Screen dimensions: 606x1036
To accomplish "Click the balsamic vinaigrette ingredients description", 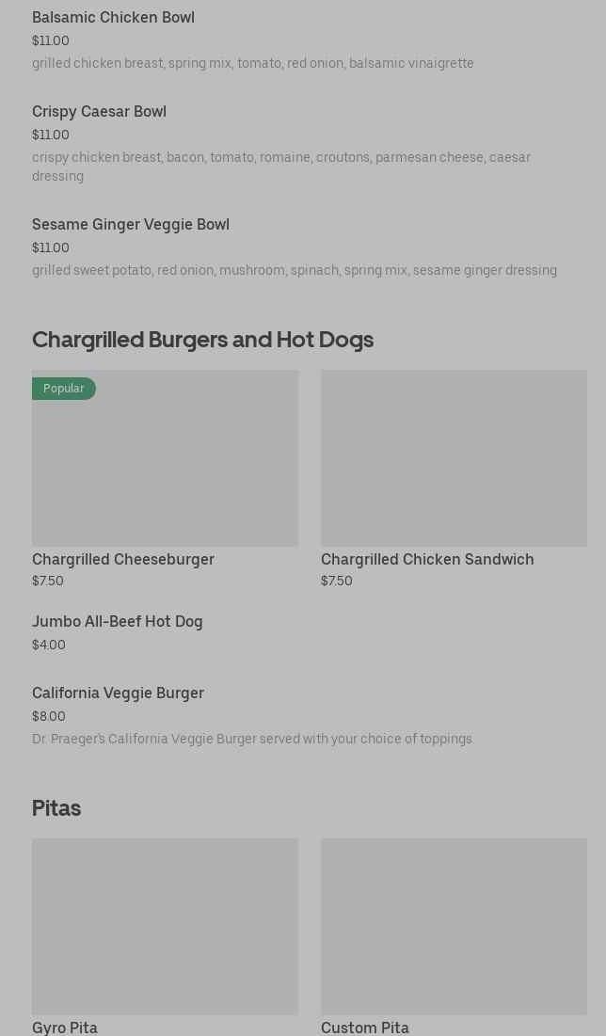I will point(252,64).
